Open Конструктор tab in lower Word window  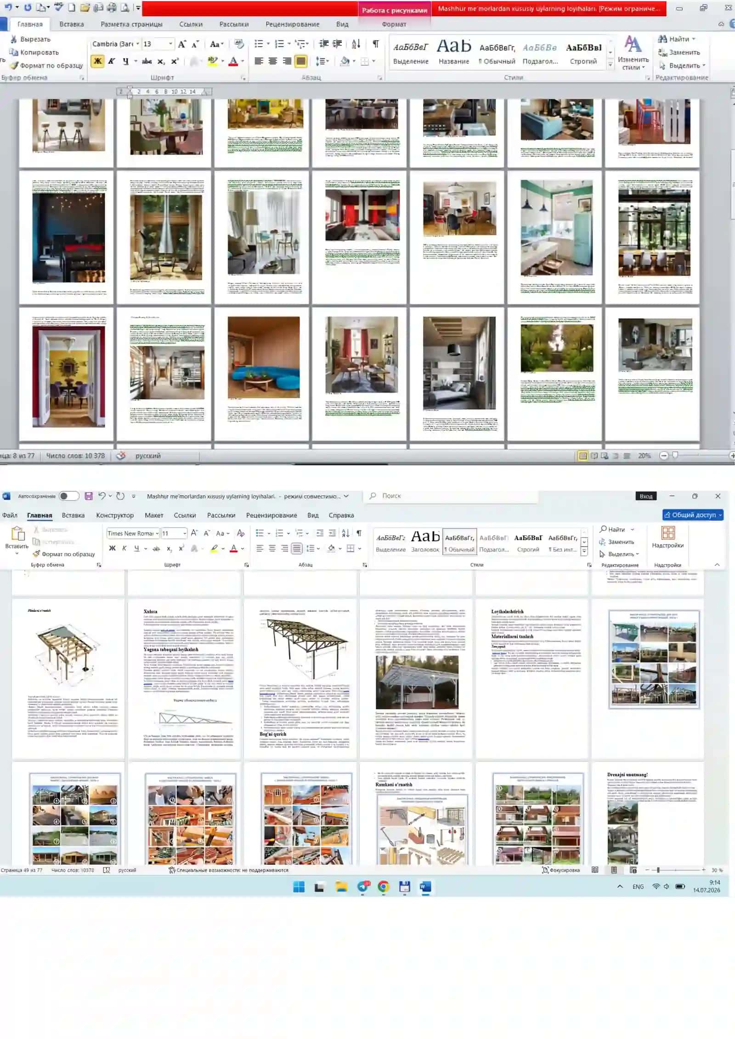[x=115, y=515]
